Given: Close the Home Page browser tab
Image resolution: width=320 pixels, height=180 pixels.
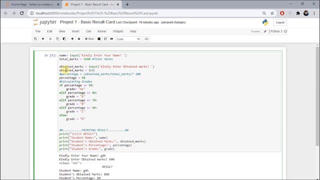Looking at the screenshot, I should [58, 4].
